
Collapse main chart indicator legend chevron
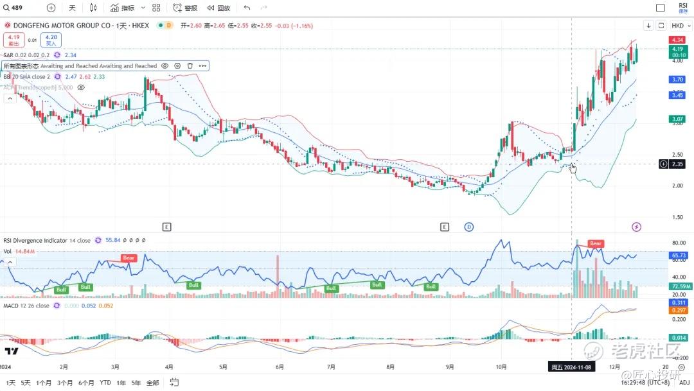tap(10, 99)
